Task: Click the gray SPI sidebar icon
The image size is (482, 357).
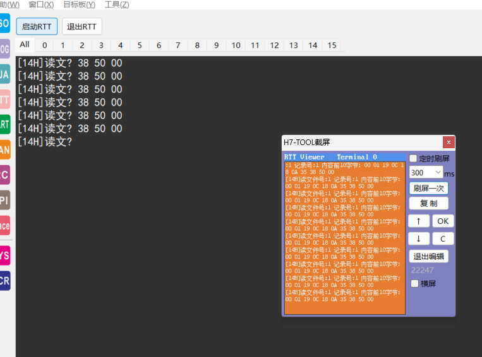Action: [x=4, y=200]
